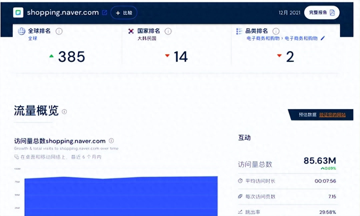Show info tooltip for 品类排名
The height and width of the screenshot is (216, 360).
point(276,31)
